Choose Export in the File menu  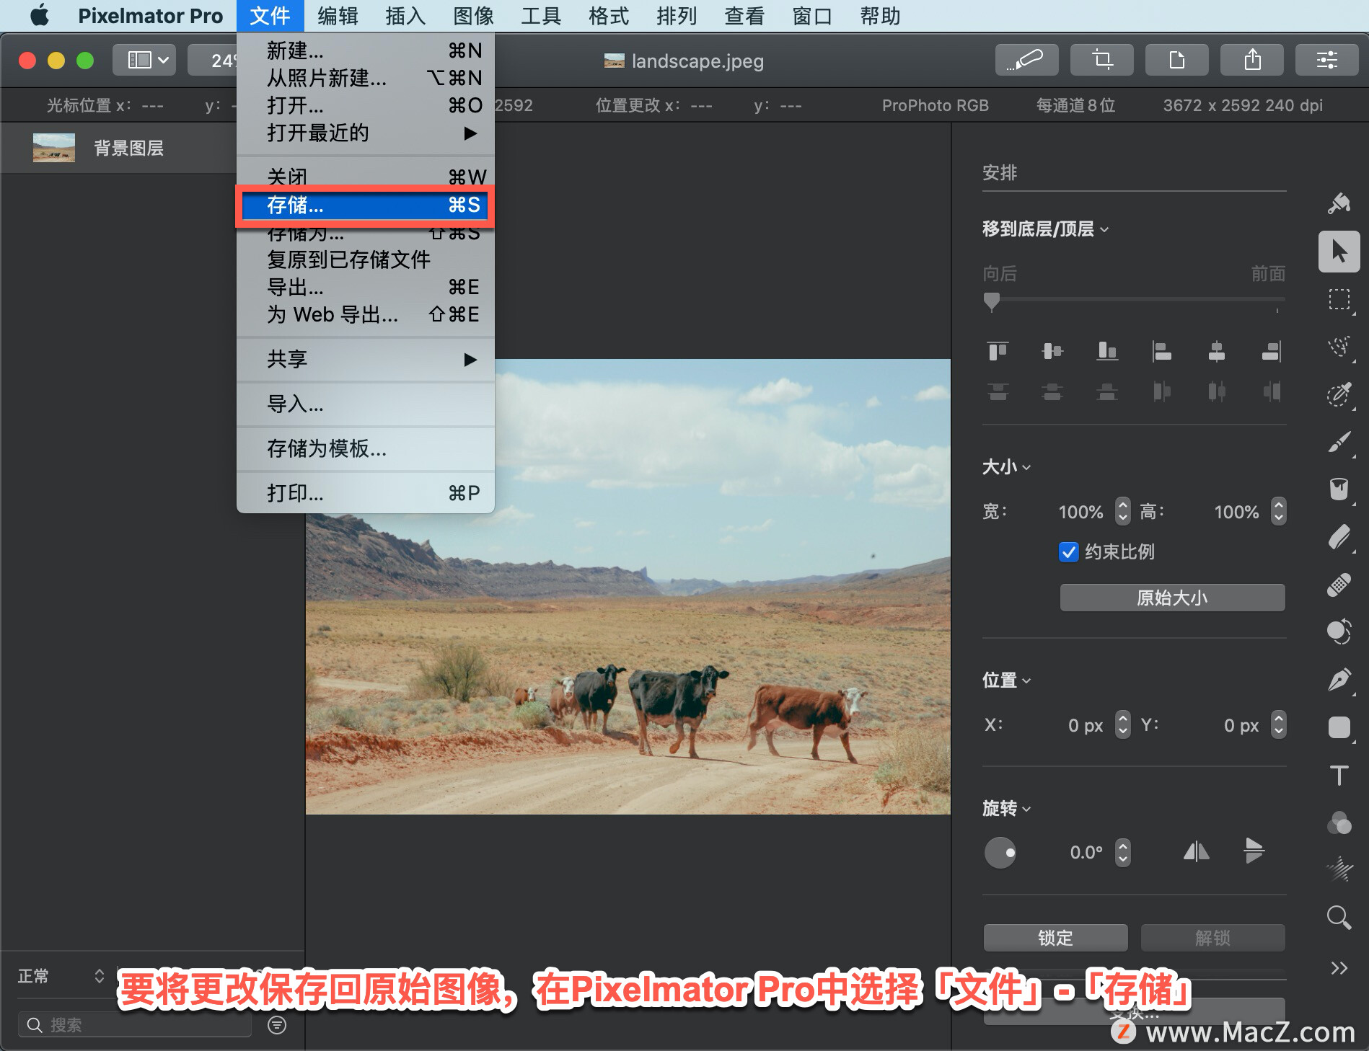pyautogui.click(x=366, y=287)
